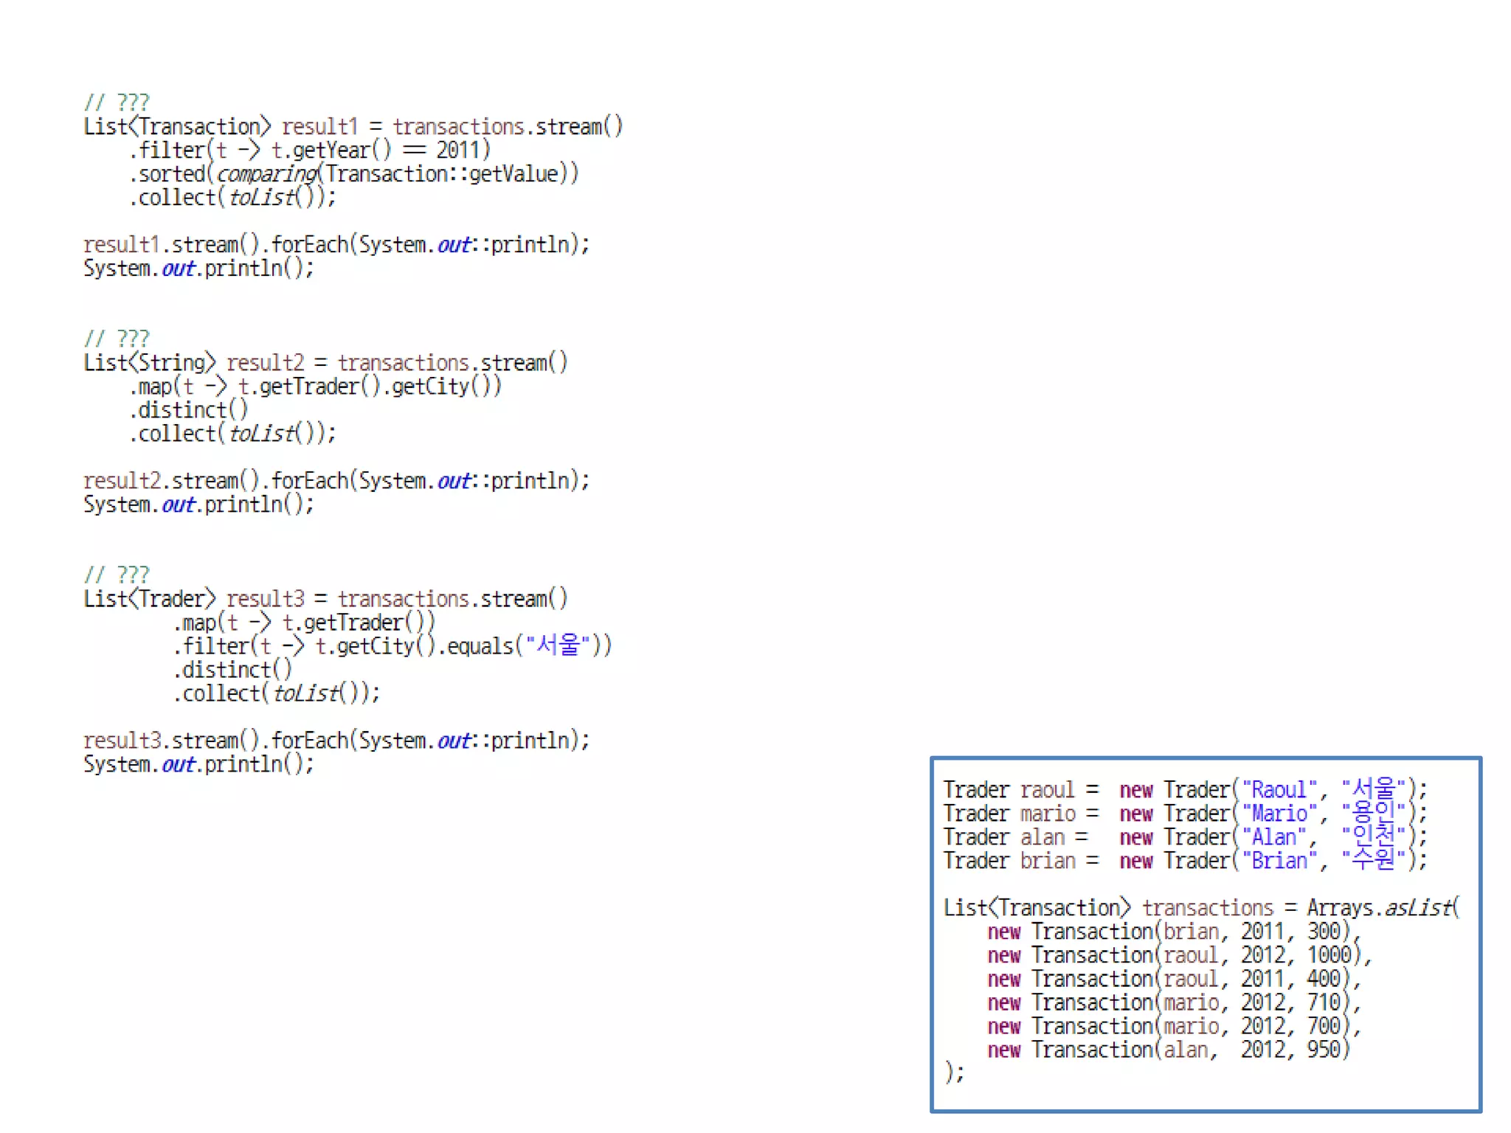
Task: Click the getTrader().getCity() map line
Action: click(x=316, y=387)
